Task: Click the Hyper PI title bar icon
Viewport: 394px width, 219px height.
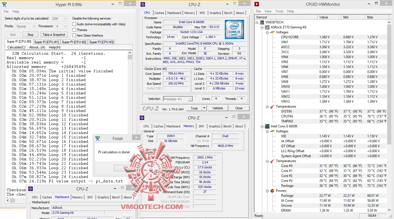Action: pyautogui.click(x=4, y=4)
